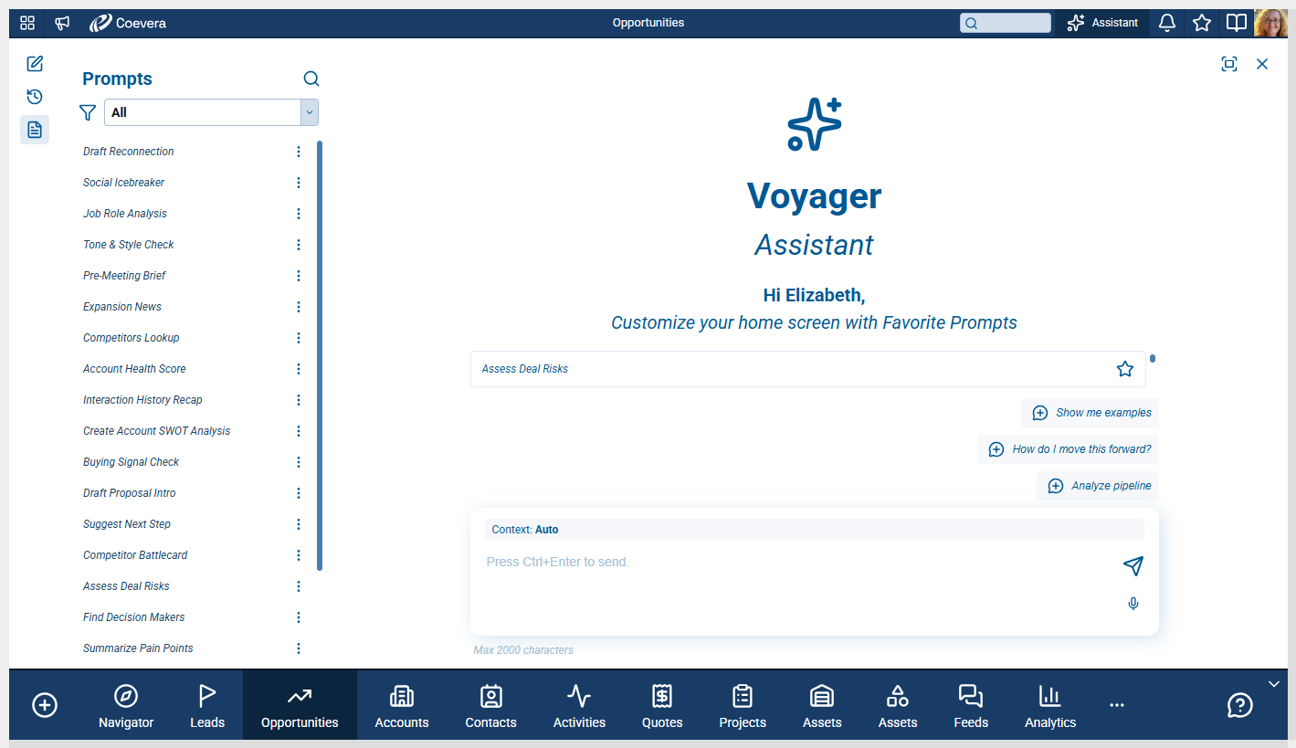Click the Coevera logo
This screenshot has width=1296, height=748.
tap(128, 23)
